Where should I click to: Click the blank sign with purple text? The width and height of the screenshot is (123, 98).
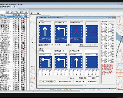point(92,34)
